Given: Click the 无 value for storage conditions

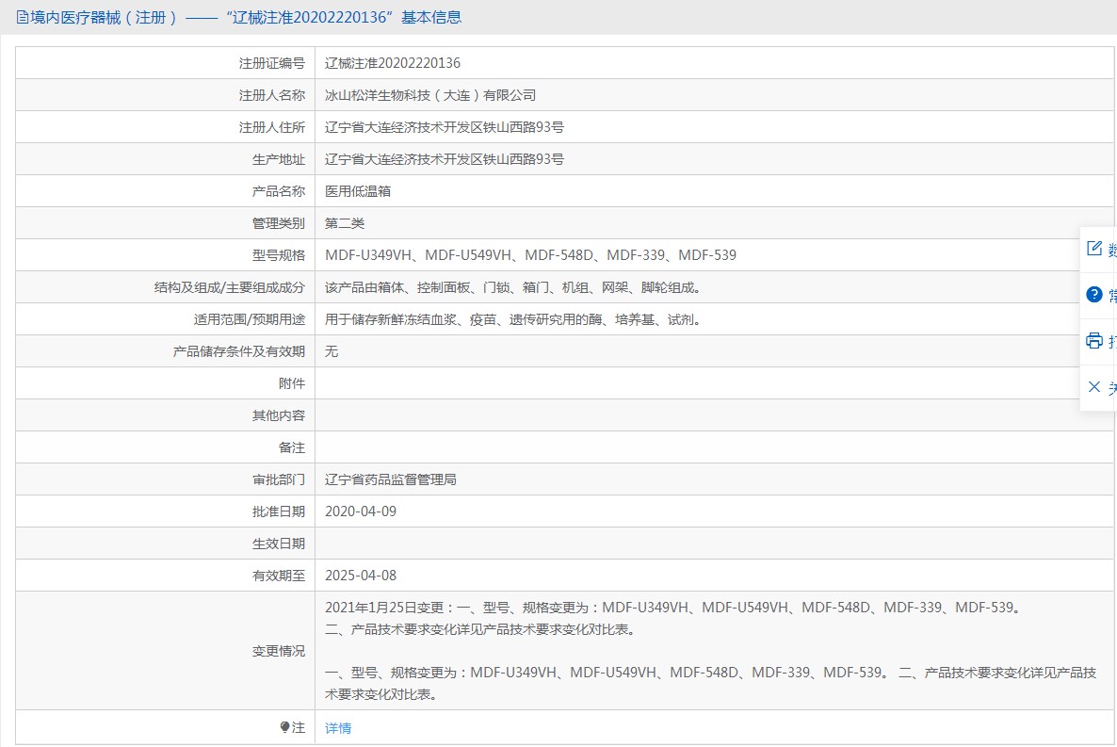Looking at the screenshot, I should 332,351.
